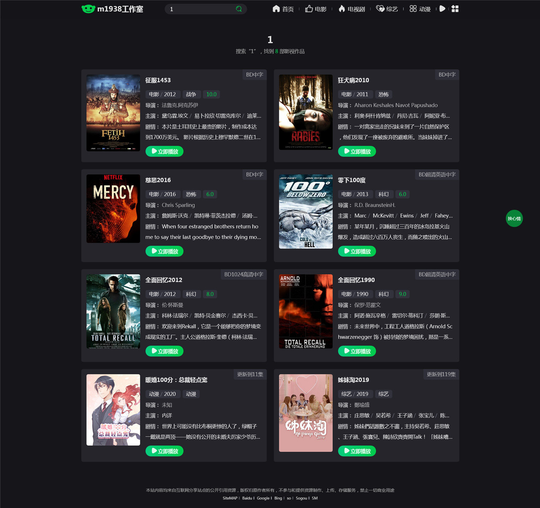Click the search magnifier icon
540x508 pixels.
point(239,9)
